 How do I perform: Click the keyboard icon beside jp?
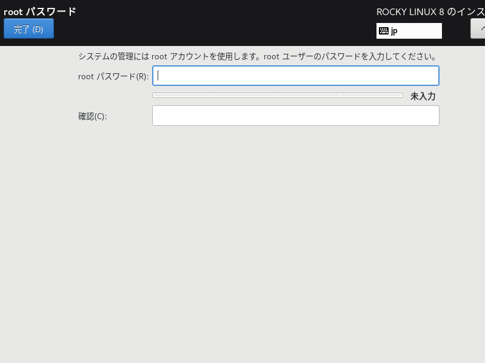click(x=384, y=31)
